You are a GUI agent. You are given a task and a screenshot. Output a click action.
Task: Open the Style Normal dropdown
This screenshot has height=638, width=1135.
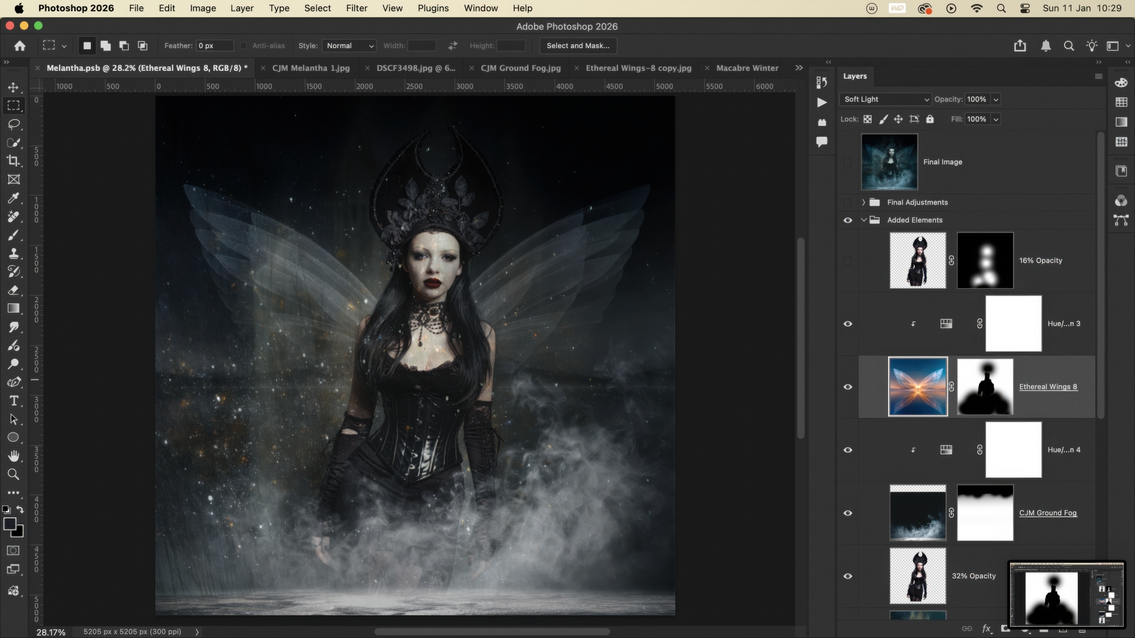[350, 46]
